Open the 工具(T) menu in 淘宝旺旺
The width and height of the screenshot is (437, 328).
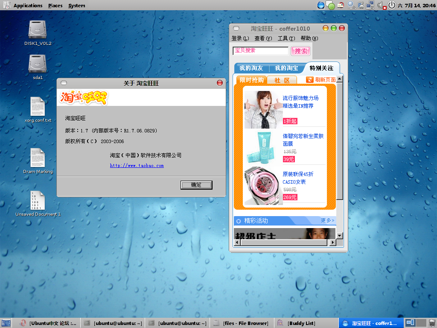(286, 38)
